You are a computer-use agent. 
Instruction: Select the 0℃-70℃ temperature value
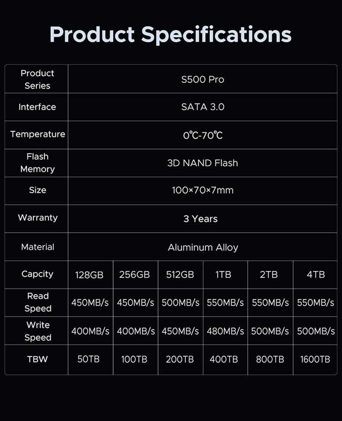(x=203, y=135)
